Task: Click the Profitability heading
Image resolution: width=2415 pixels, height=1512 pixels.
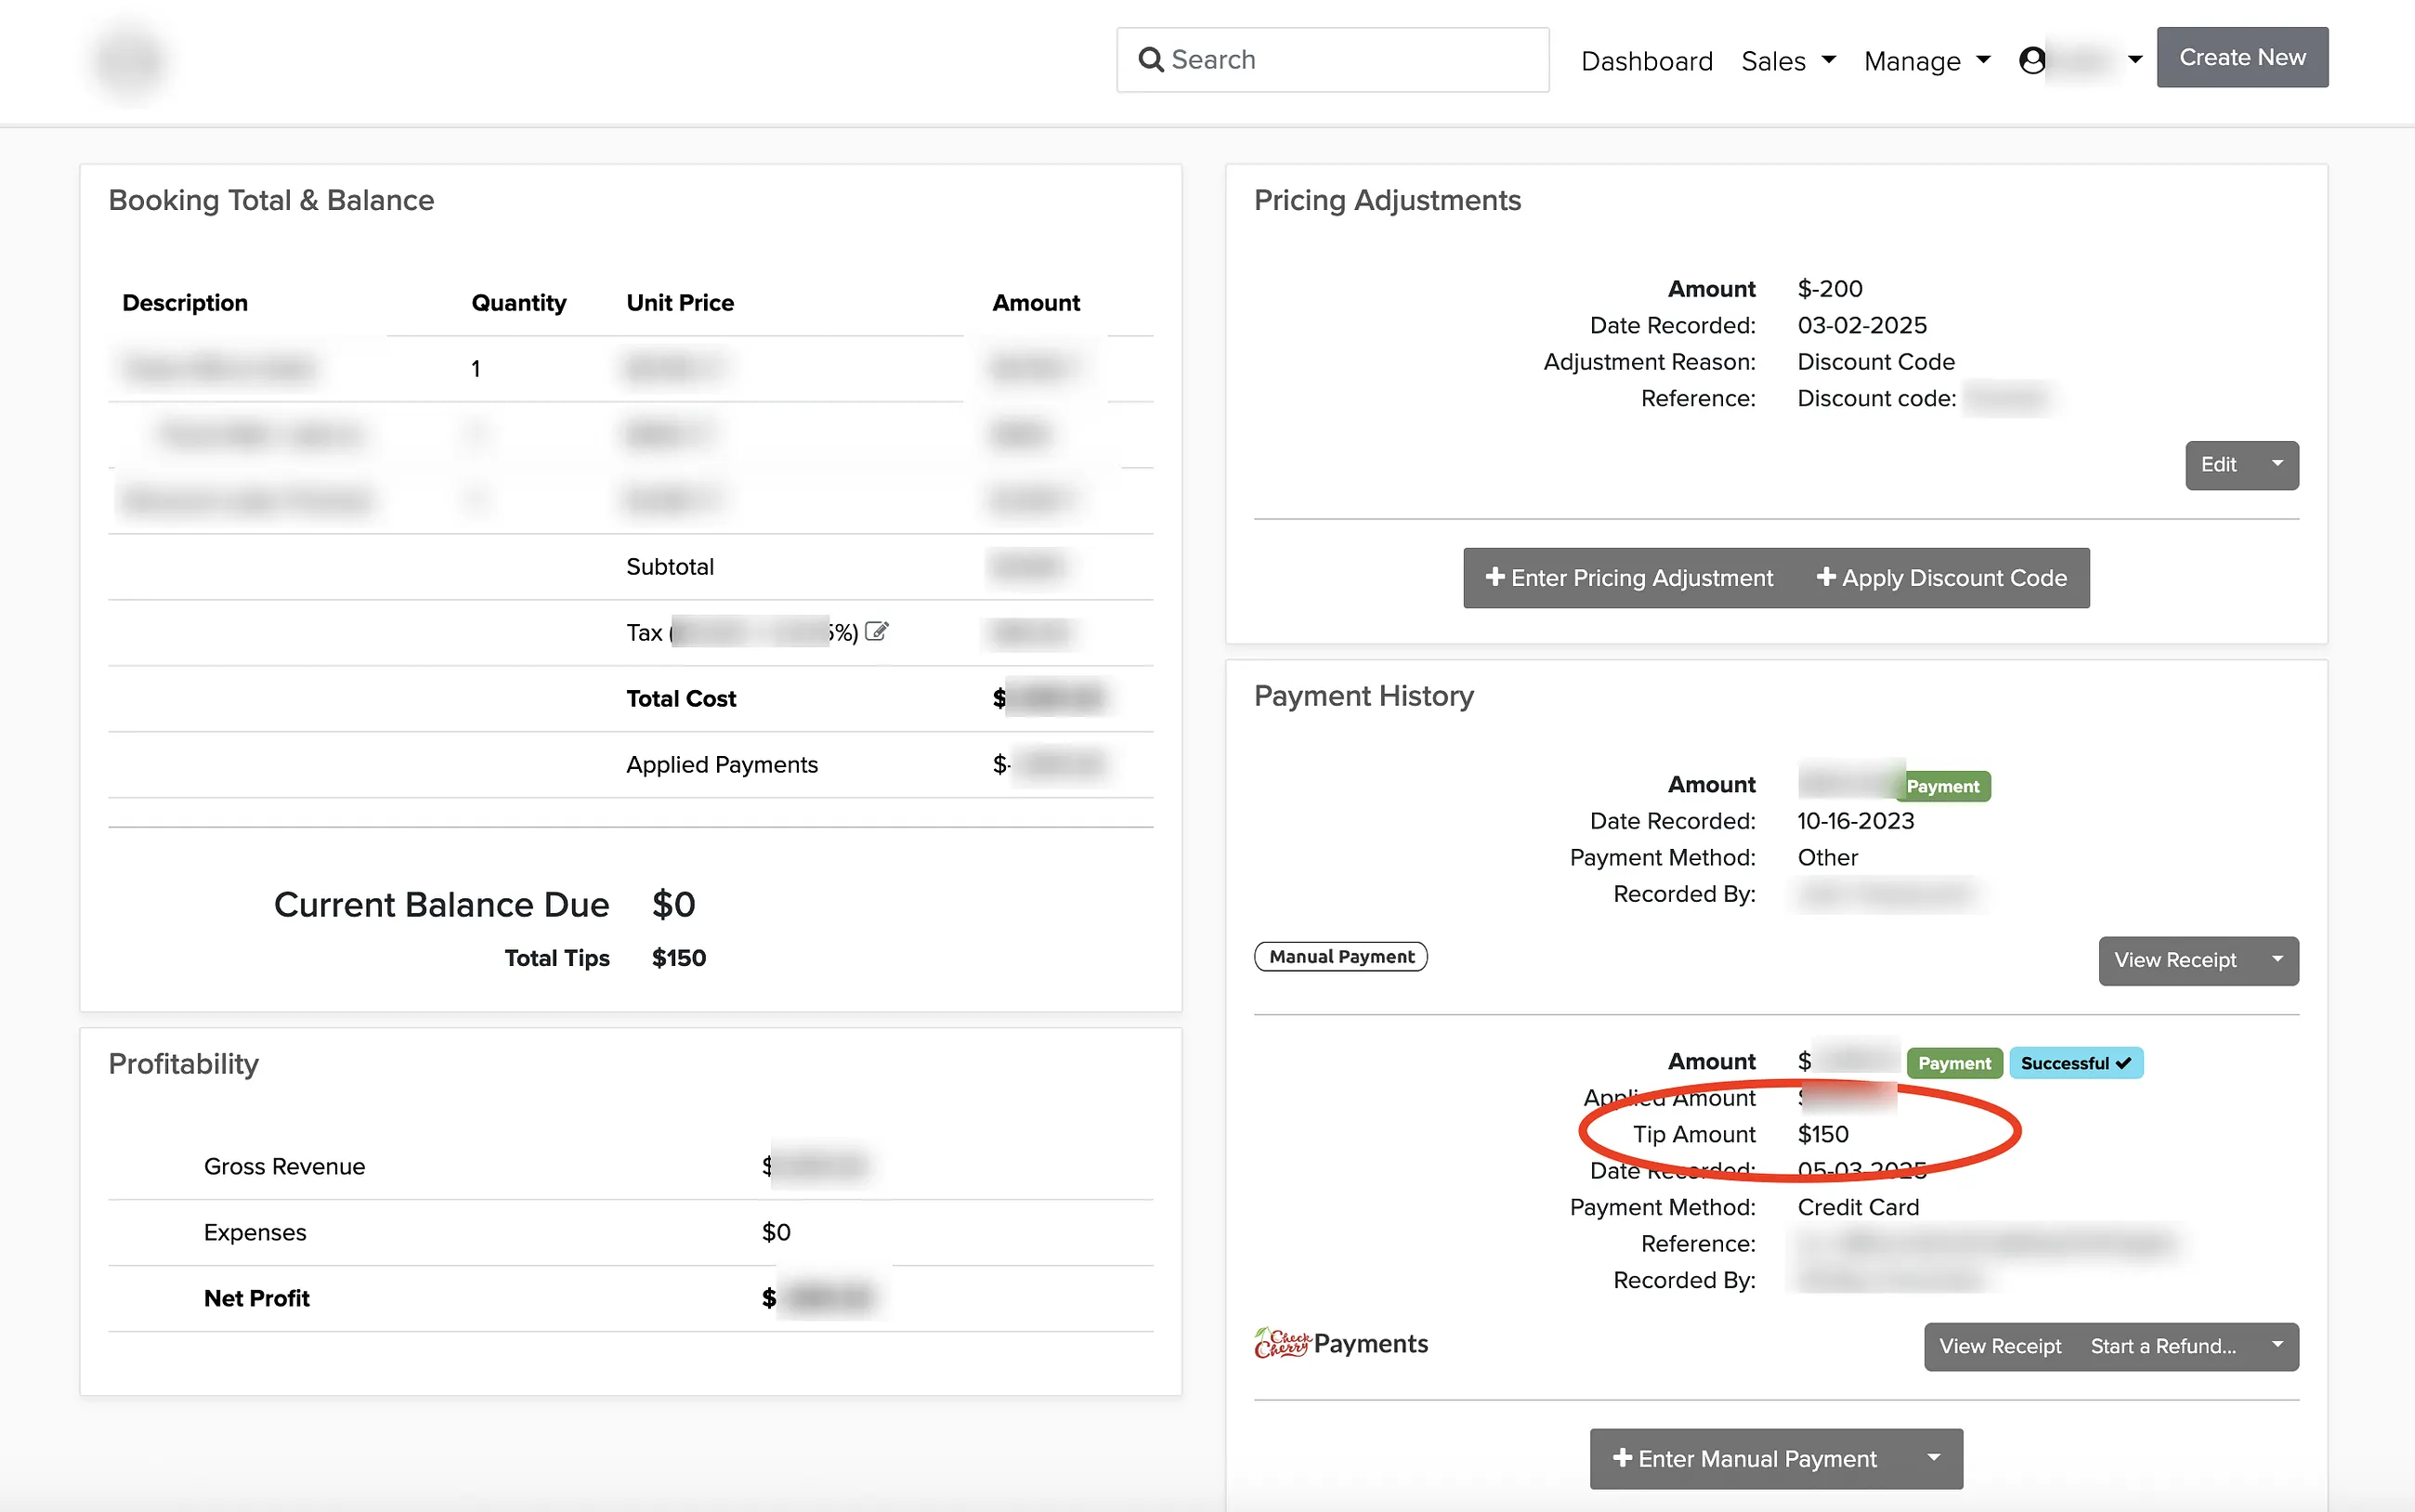Action: click(x=183, y=1063)
